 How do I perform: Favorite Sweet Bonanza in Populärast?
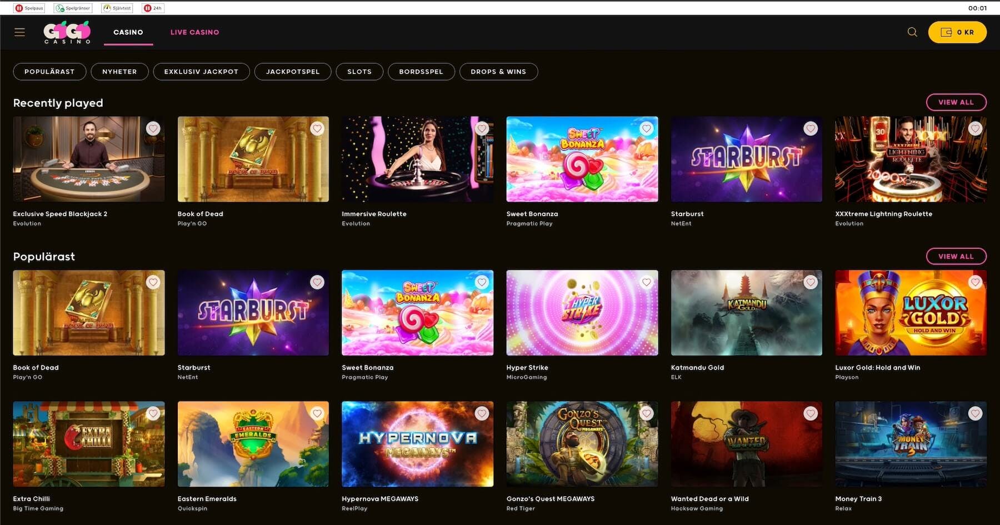[482, 282]
